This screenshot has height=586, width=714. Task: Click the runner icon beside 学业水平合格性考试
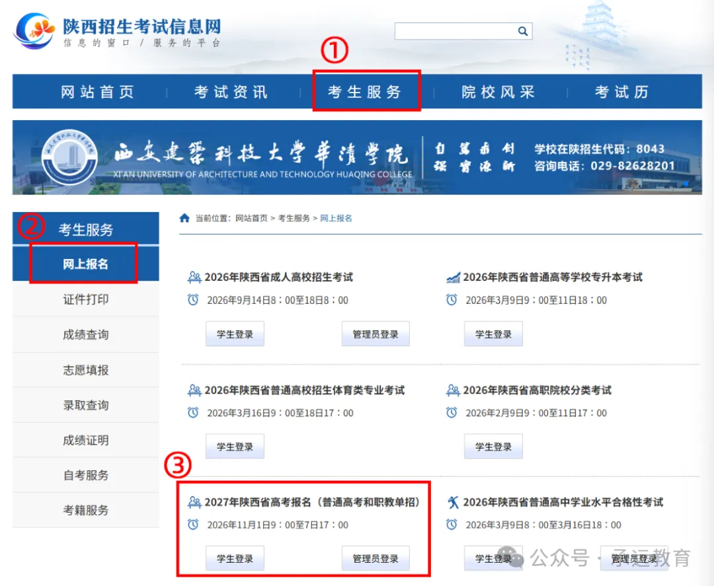453,502
